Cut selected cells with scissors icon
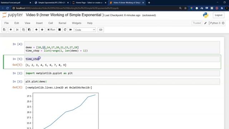Image resolution: width=229 pixels, height=129 pixels. point(18,30)
